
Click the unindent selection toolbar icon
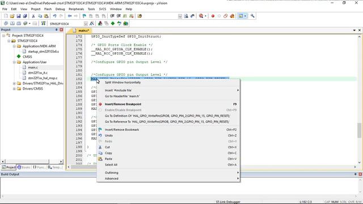(x=119, y=16)
